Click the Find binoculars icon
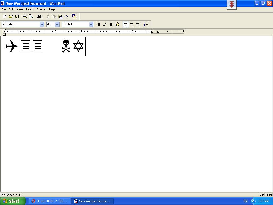Screen dimensions: 273x205 (x=39, y=17)
